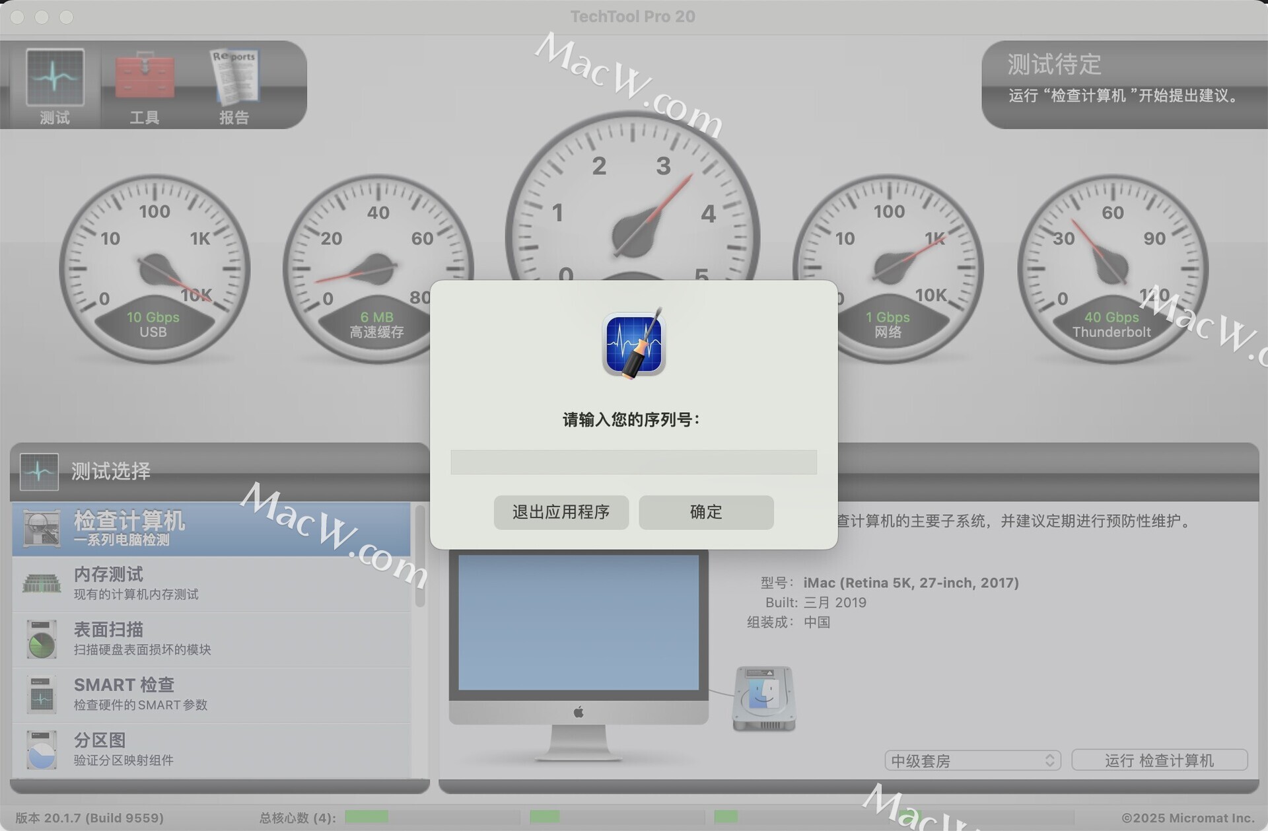Confirm with the 确定 button
Screen dimensions: 1268x831
(x=706, y=512)
